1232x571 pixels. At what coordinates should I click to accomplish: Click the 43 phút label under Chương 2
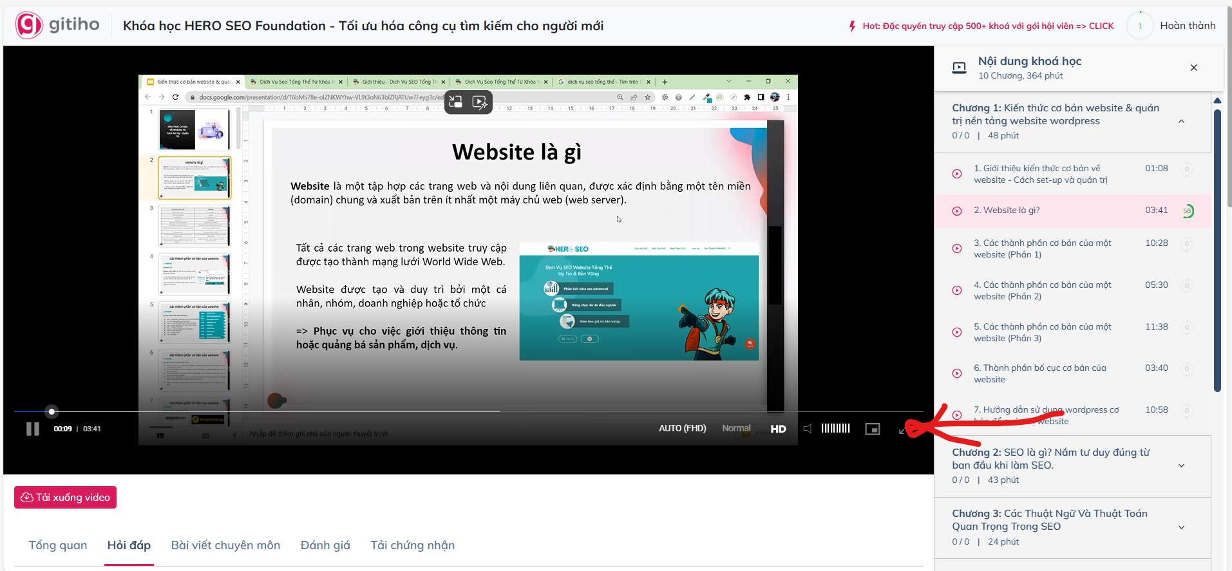(x=1003, y=480)
